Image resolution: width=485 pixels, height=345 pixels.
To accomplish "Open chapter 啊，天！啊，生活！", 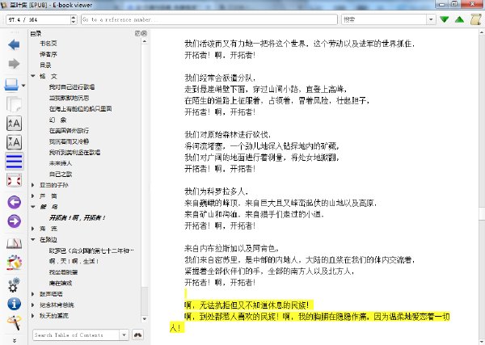I will pyautogui.click(x=74, y=261).
